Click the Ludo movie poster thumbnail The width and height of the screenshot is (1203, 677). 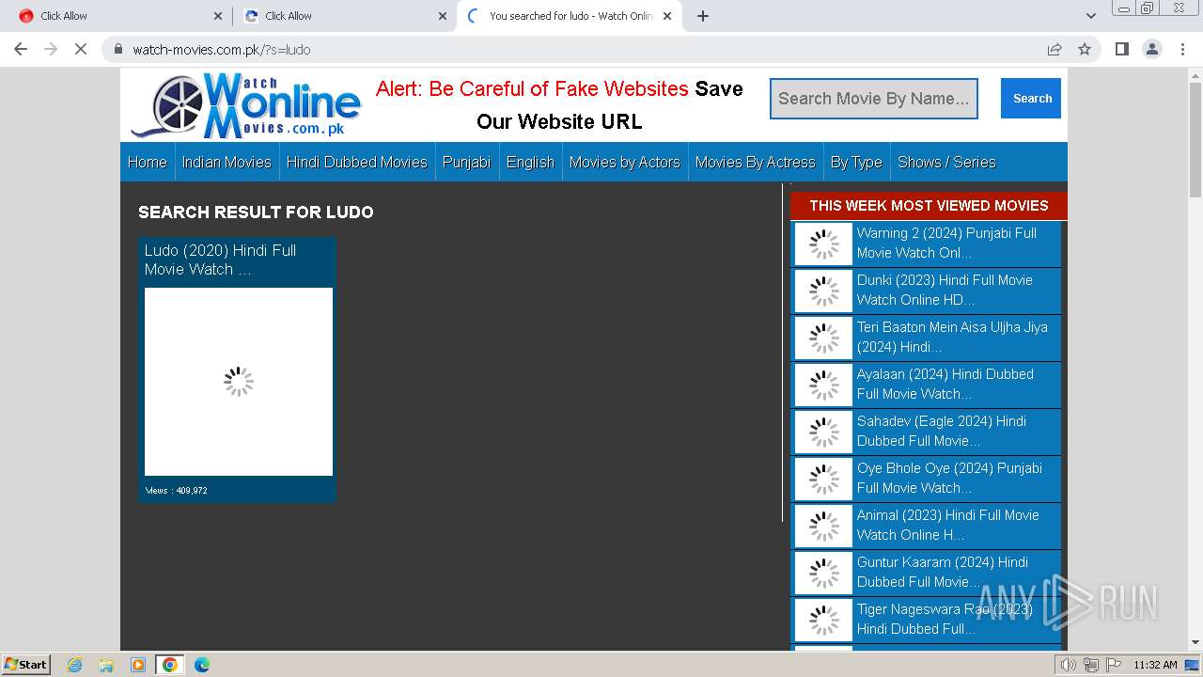pyautogui.click(x=239, y=382)
